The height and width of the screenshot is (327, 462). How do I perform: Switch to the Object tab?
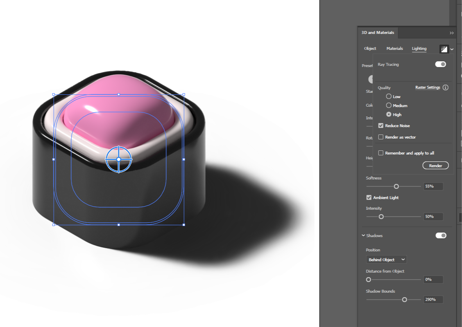pyautogui.click(x=370, y=49)
